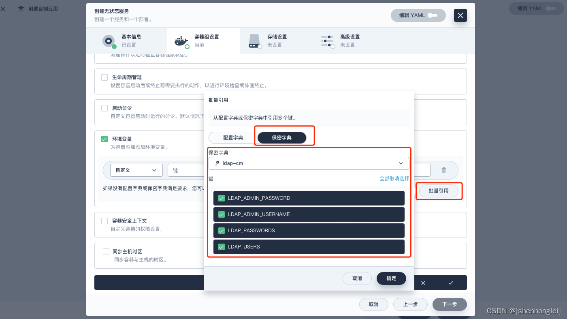Cancel the 批量引用 popup
The image size is (567, 319).
tap(357, 278)
